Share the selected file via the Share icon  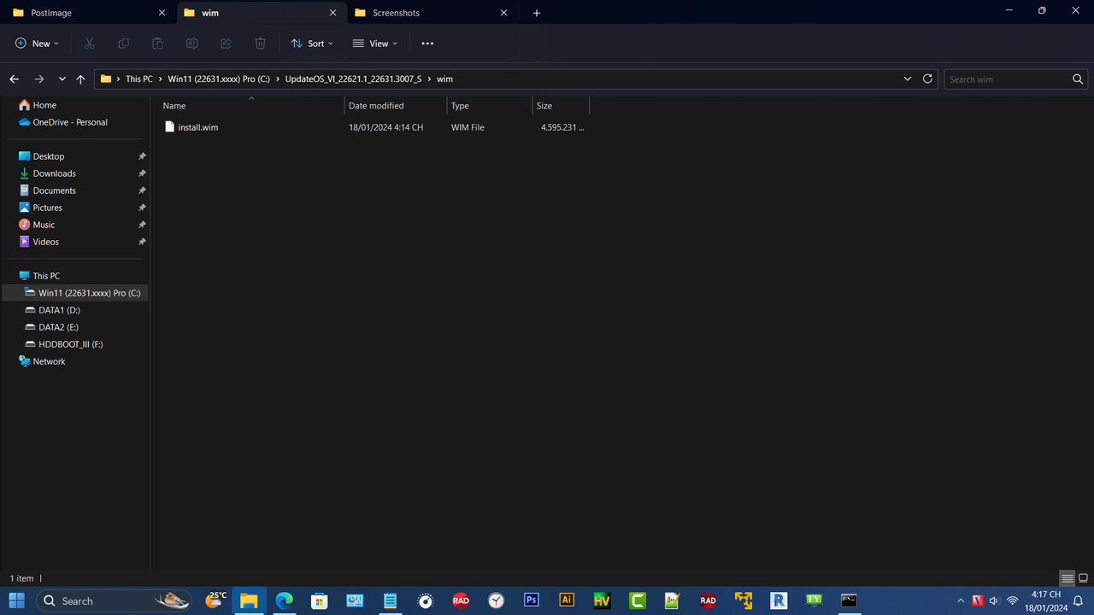pos(226,43)
